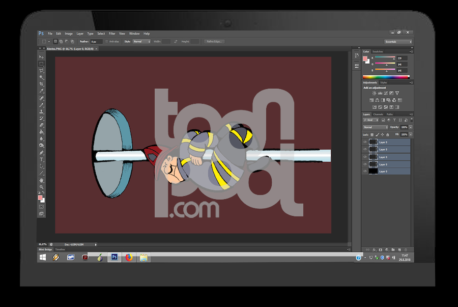The image size is (458, 307).
Task: Select the Eyedropper tool
Action: coord(42,91)
